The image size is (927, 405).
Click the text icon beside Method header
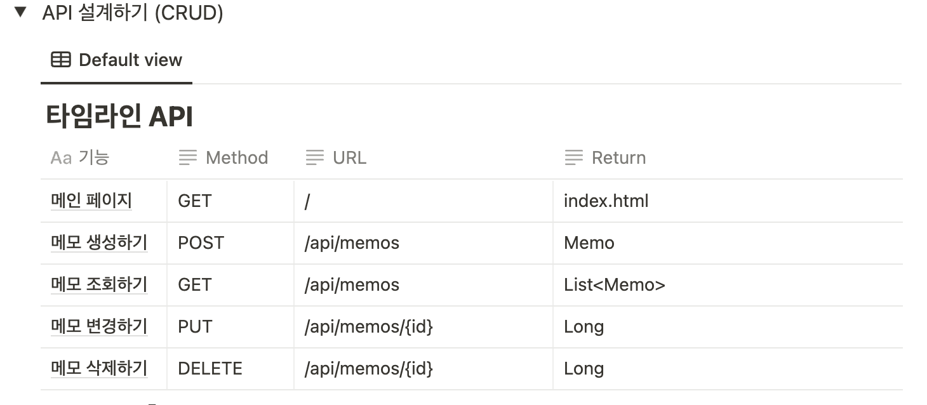click(x=188, y=157)
